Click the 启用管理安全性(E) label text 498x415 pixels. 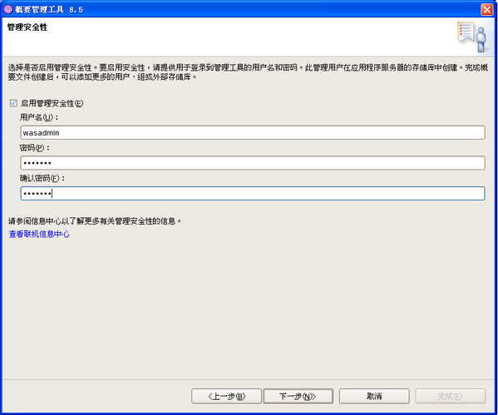click(52, 103)
